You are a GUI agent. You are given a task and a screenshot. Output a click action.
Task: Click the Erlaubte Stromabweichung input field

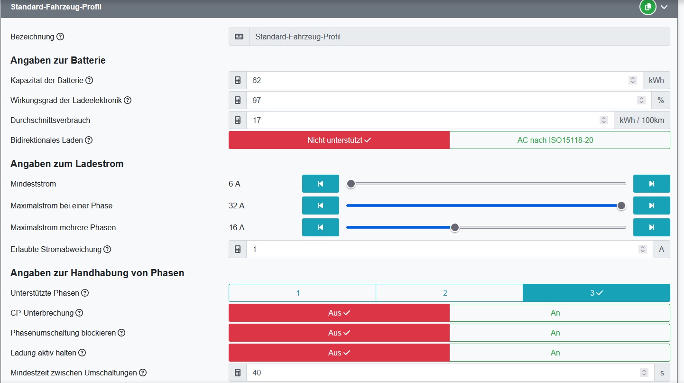coord(450,249)
